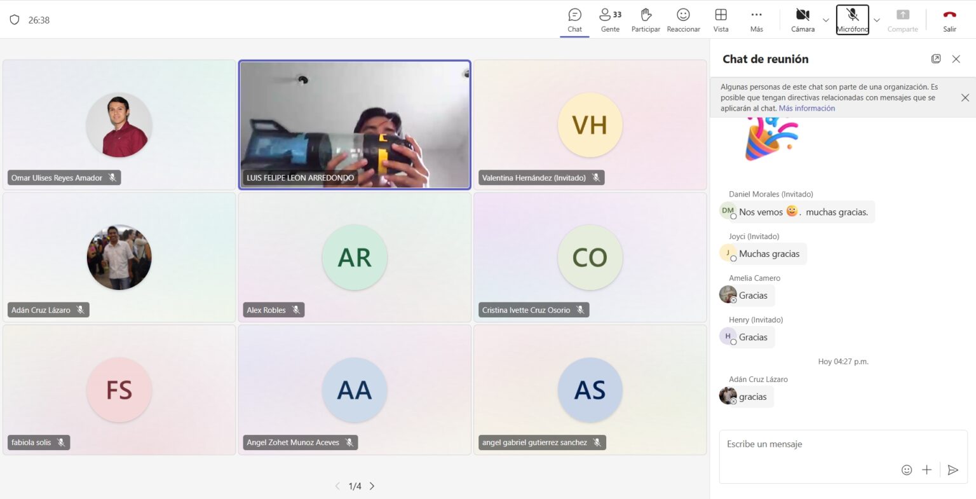
Task: Toggle the Micrófono mute button
Action: 852,20
